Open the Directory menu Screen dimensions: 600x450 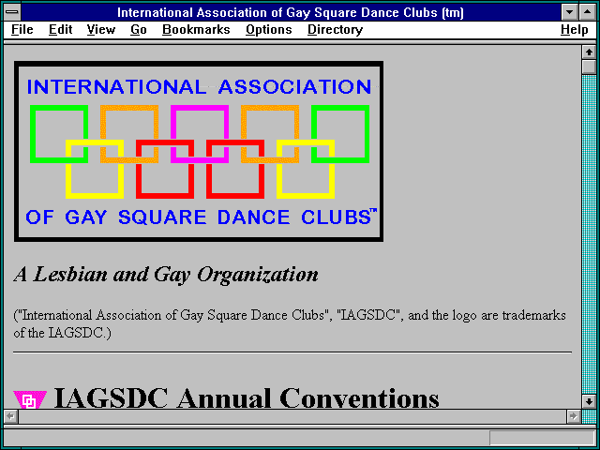click(336, 29)
